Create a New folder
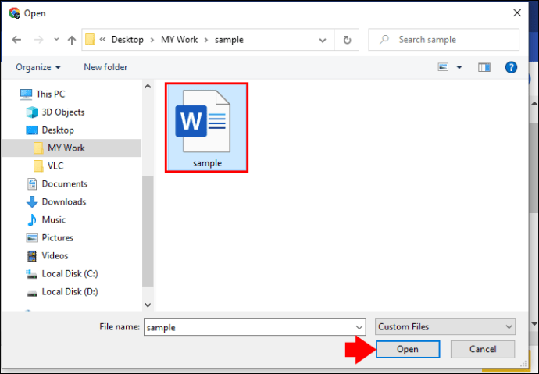This screenshot has height=374, width=539. 105,67
